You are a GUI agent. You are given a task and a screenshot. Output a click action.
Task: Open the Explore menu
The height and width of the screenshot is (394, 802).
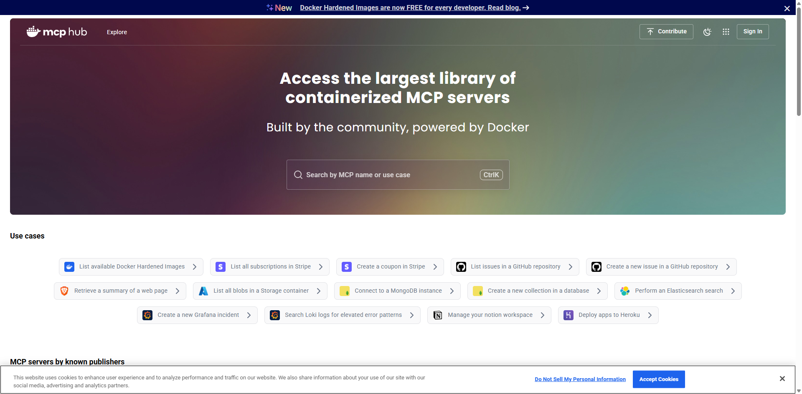(117, 32)
